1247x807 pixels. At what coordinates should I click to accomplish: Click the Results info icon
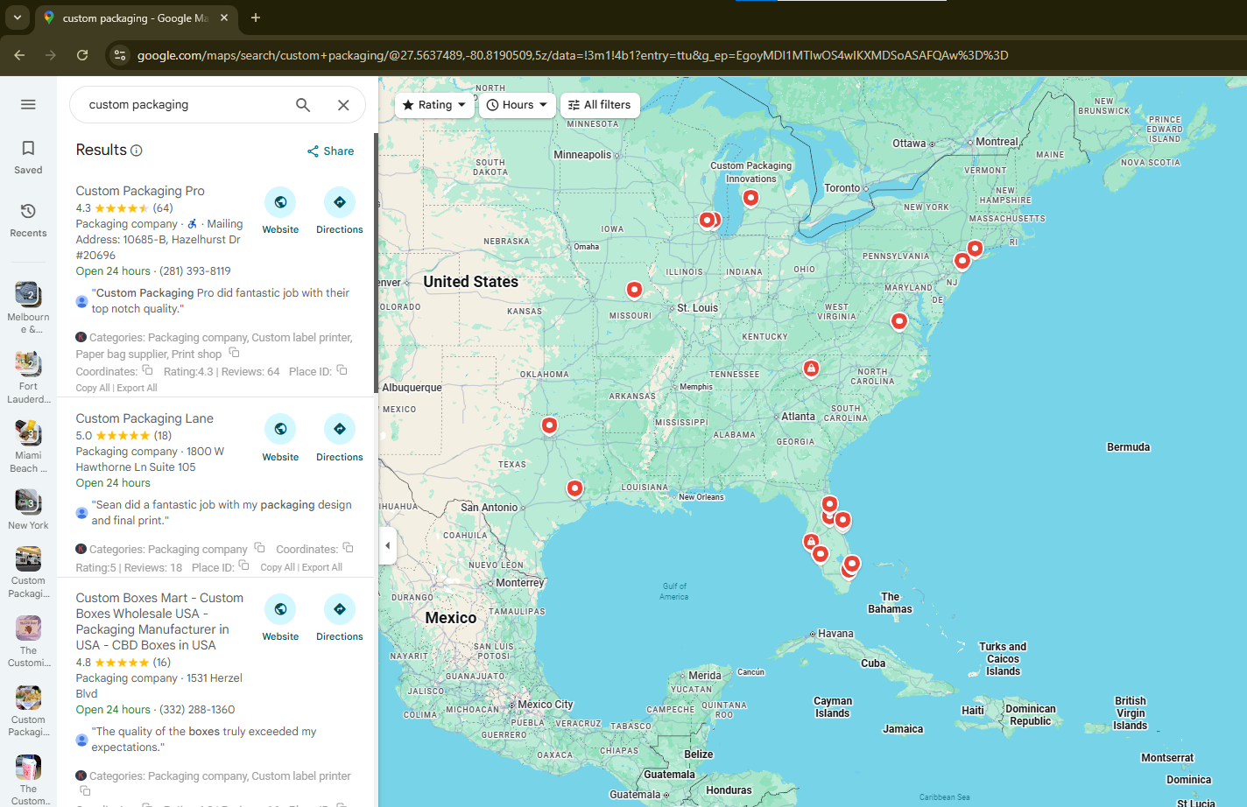coord(137,151)
